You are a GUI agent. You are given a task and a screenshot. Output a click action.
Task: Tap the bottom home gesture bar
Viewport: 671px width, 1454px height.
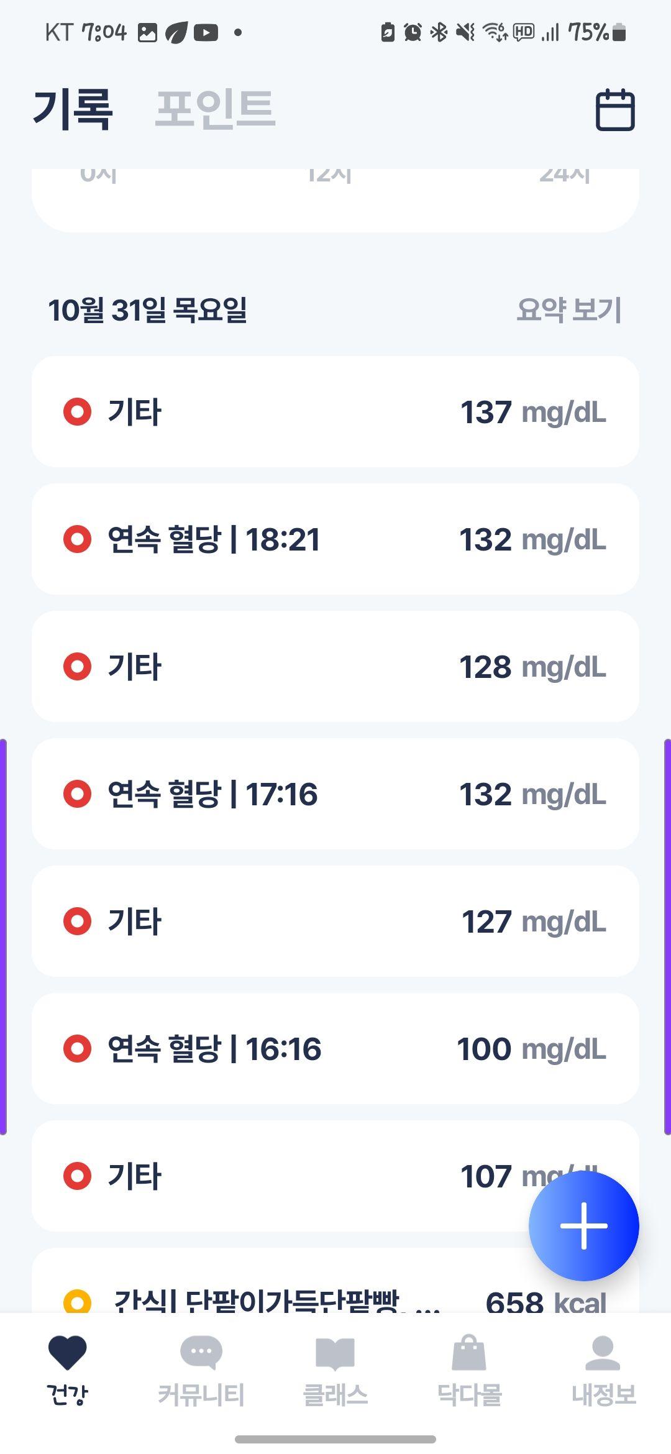coord(335,1439)
